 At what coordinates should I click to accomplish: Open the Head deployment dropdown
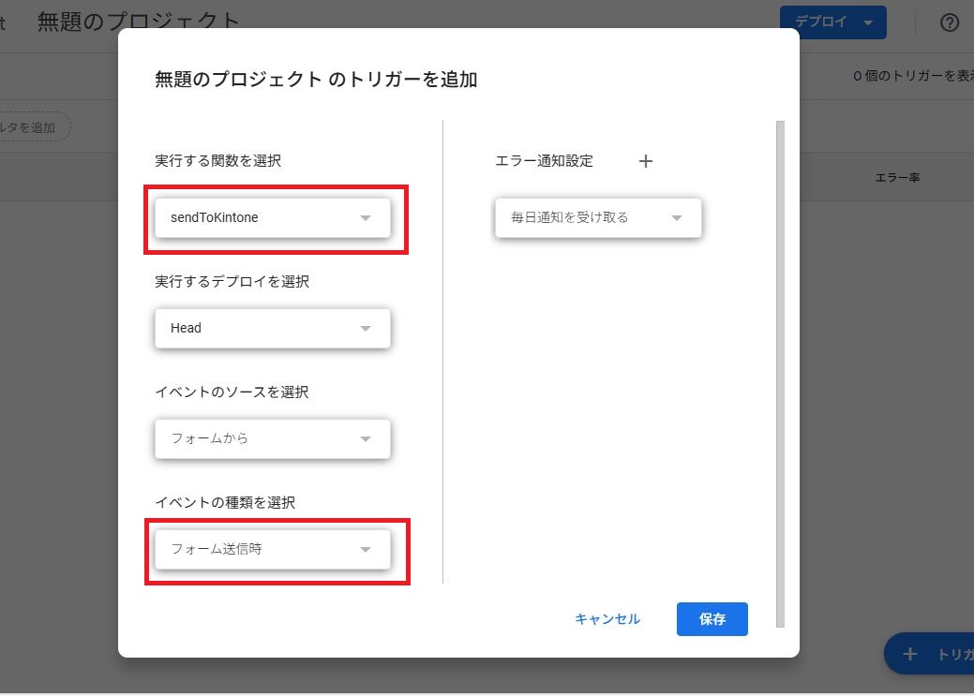coord(272,328)
